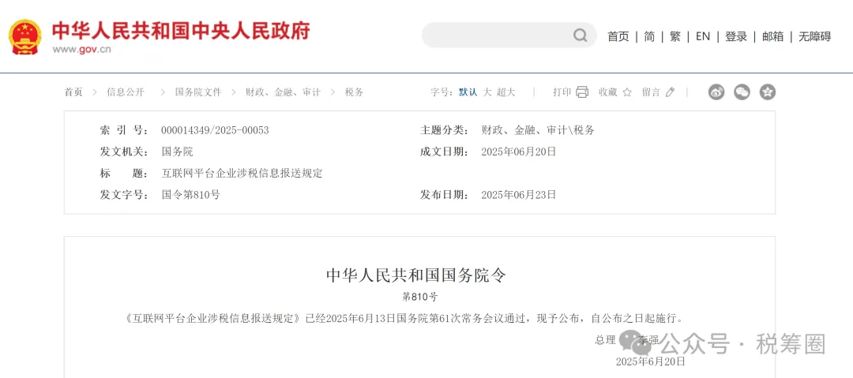
Task: Click the www.gov.cn URL text
Action: pos(81,50)
